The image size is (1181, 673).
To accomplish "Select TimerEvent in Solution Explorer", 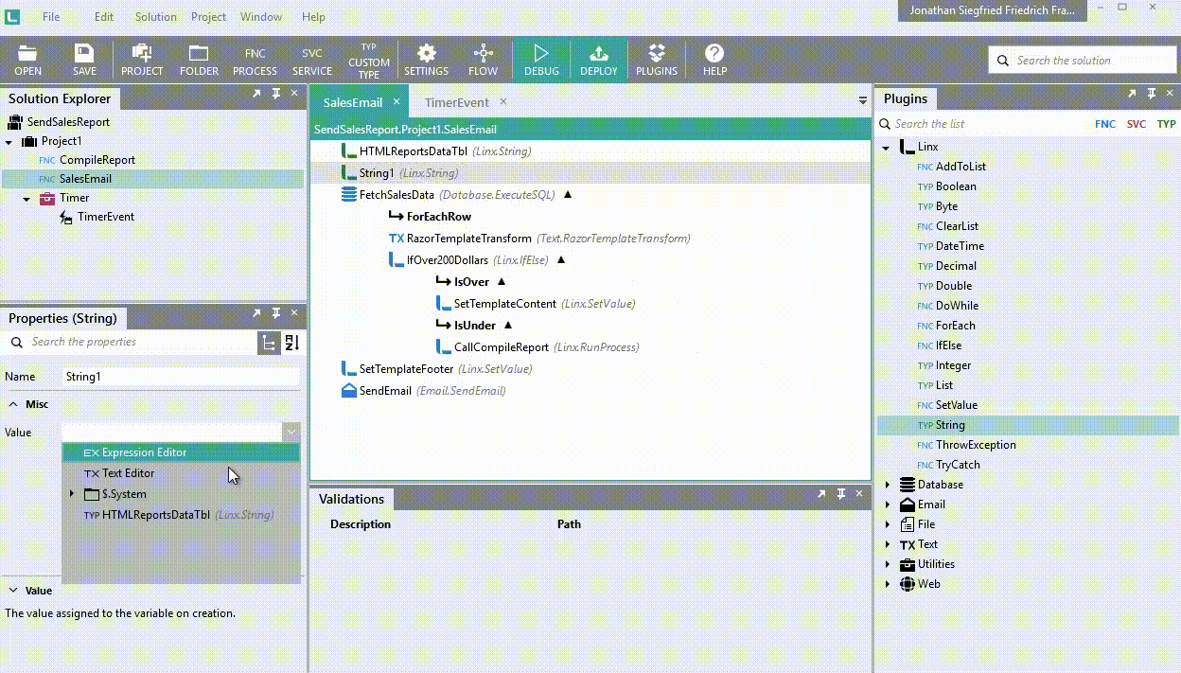I will click(106, 217).
